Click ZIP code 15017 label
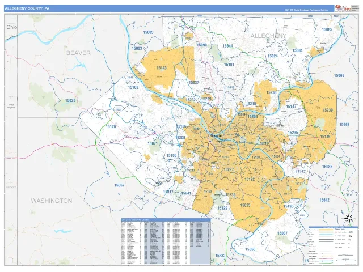This screenshot has width=363, height=272. point(168,192)
